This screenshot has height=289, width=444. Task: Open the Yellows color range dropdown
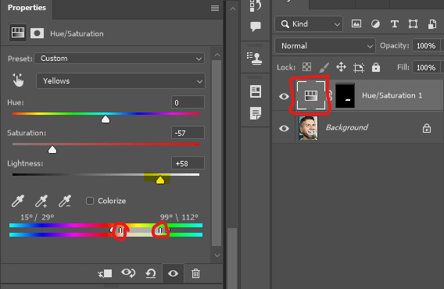[120, 81]
